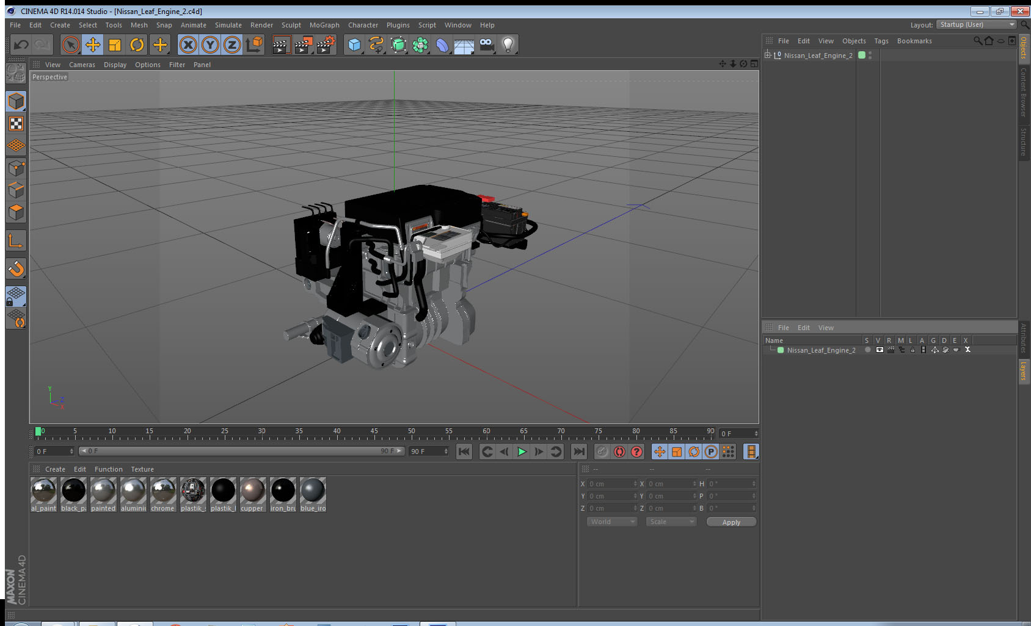Activate the Scale tool in top toolbar
This screenshot has height=626, width=1031.
115,45
